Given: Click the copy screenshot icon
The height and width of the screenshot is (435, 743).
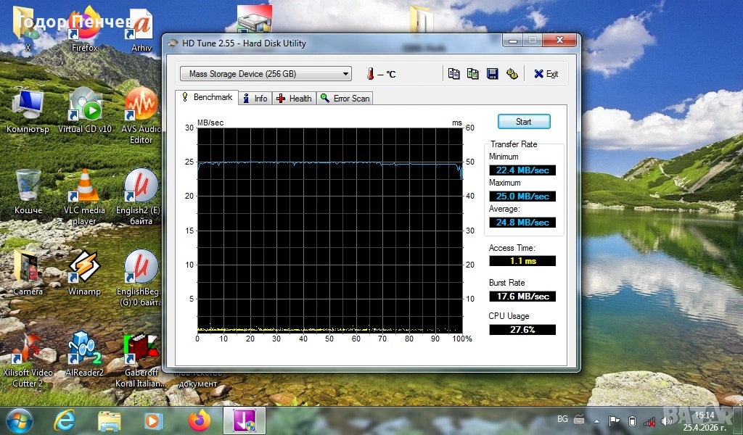Looking at the screenshot, I should 473,74.
